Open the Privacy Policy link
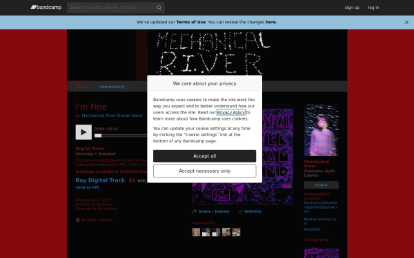 coord(231,112)
